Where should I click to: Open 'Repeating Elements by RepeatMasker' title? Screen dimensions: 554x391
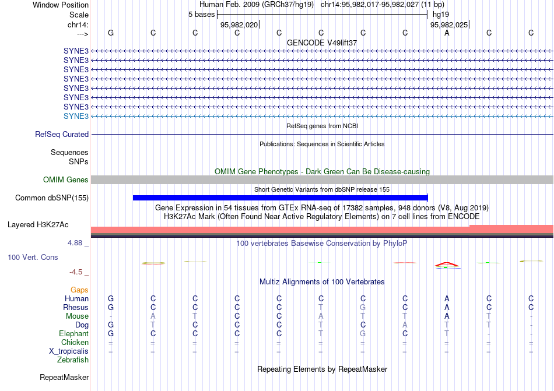[x=322, y=369]
